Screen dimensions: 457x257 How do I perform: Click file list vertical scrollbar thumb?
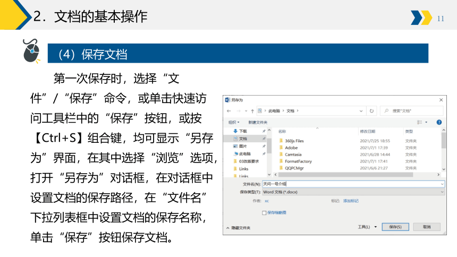point(444,140)
